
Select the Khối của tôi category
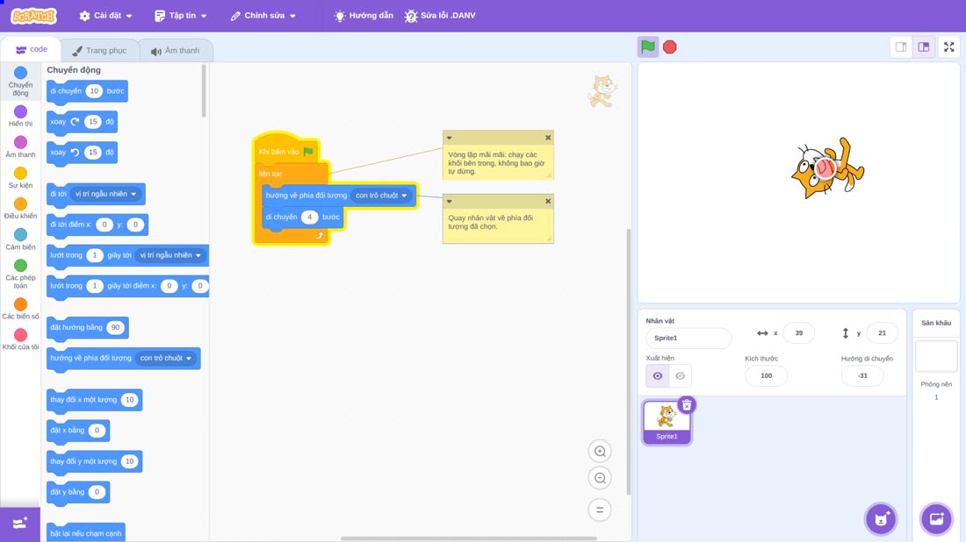tap(20, 339)
